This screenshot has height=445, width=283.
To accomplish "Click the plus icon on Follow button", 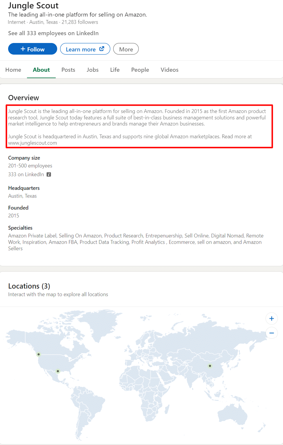I will (23, 49).
